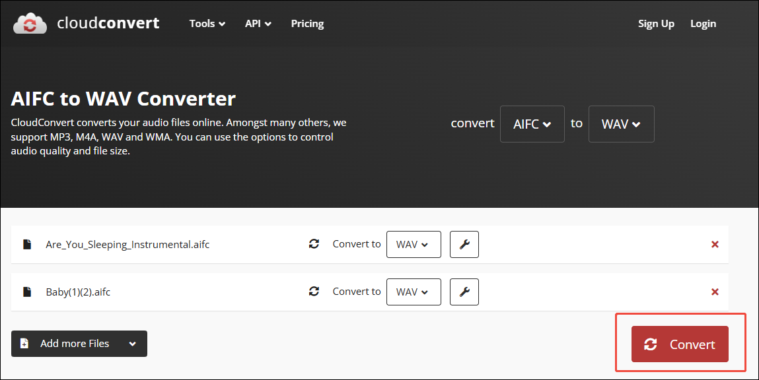Image resolution: width=759 pixels, height=380 pixels.
Task: Open wrench settings for Baby(1)(2).aifc
Action: (x=464, y=292)
